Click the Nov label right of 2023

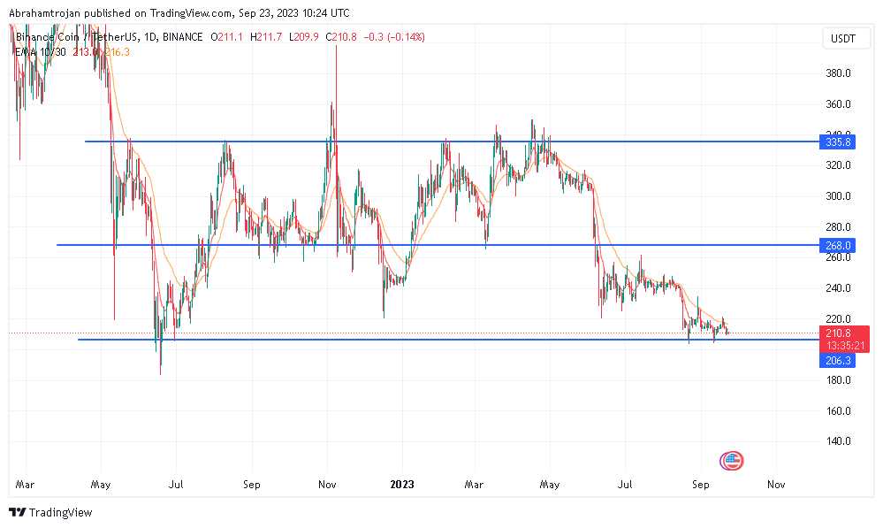tap(776, 485)
